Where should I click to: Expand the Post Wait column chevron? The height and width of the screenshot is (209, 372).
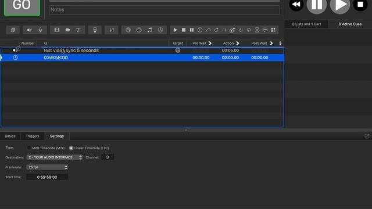271,43
